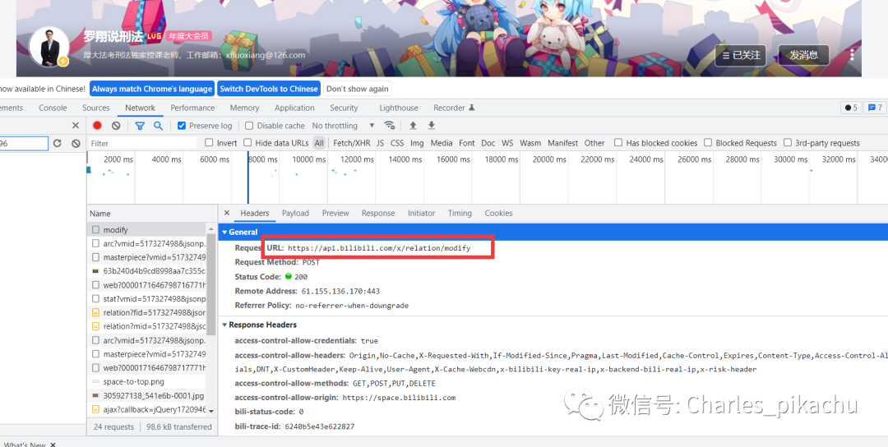Open the 7 messages counter badge
The image size is (888, 447).
875,108
